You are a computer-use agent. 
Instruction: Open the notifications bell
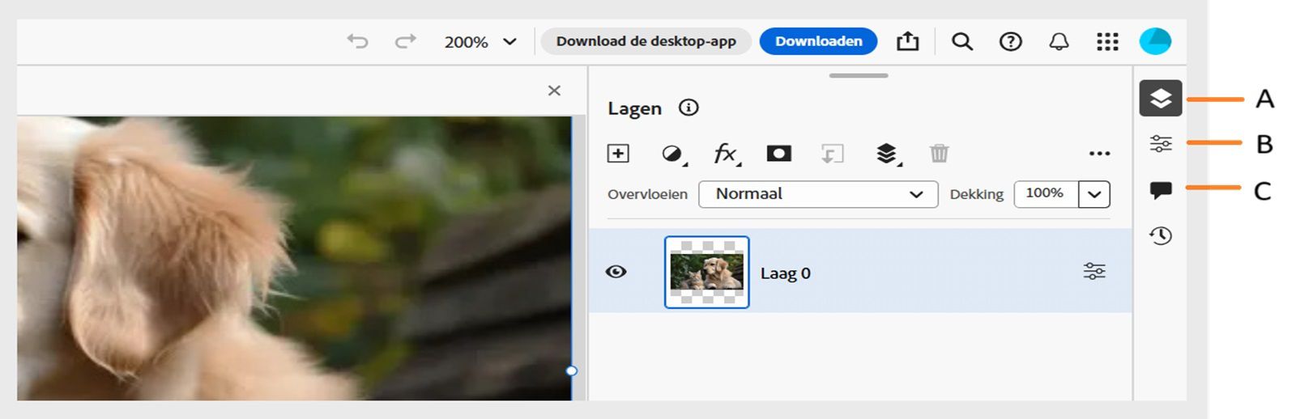coord(1059,41)
